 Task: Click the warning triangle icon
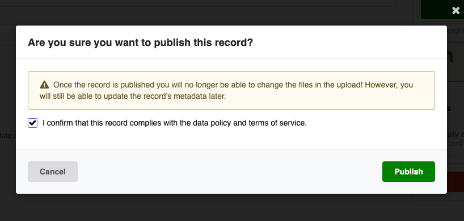pyautogui.click(x=44, y=85)
